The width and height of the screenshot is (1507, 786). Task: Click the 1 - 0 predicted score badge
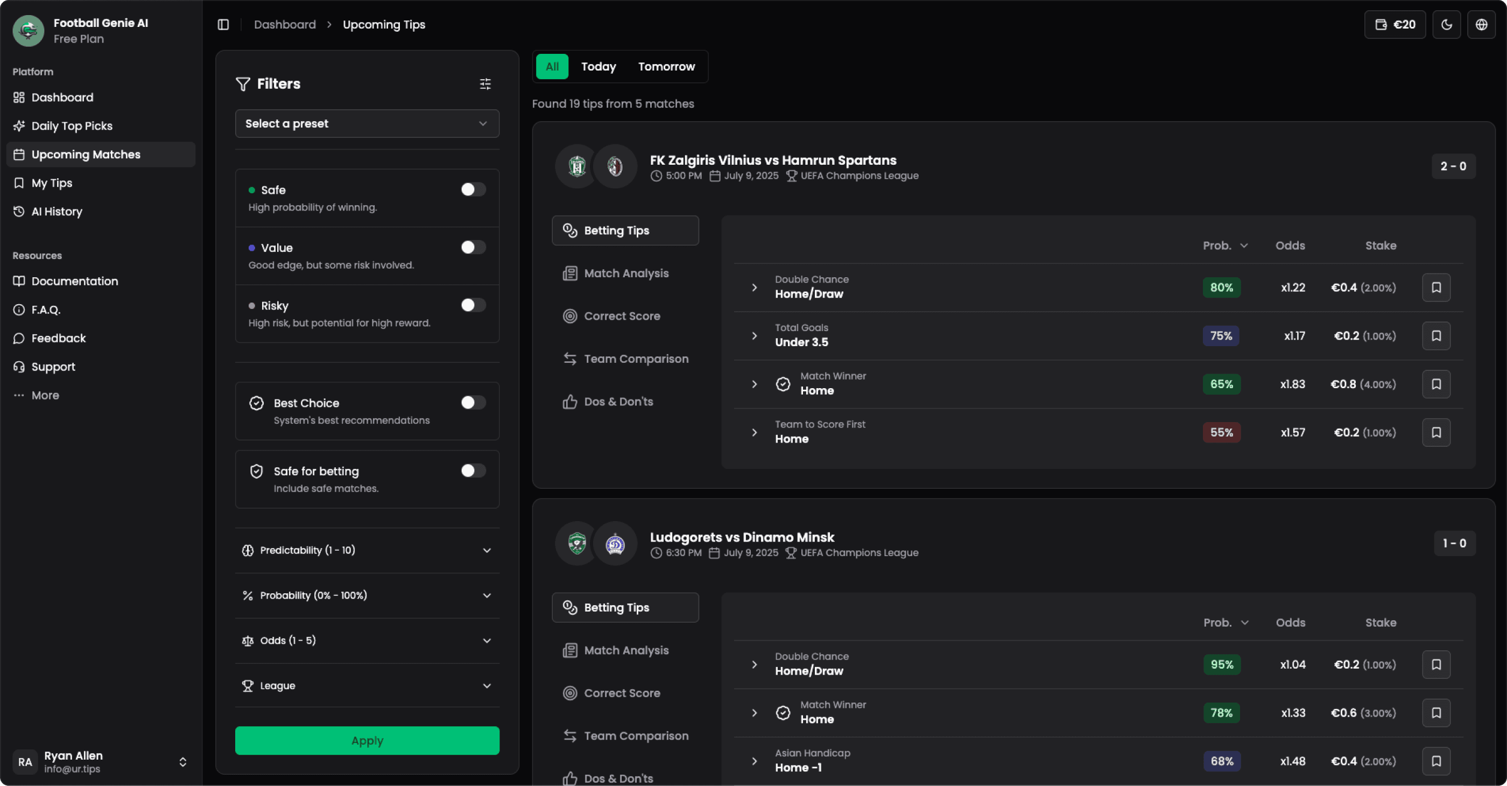pyautogui.click(x=1454, y=543)
